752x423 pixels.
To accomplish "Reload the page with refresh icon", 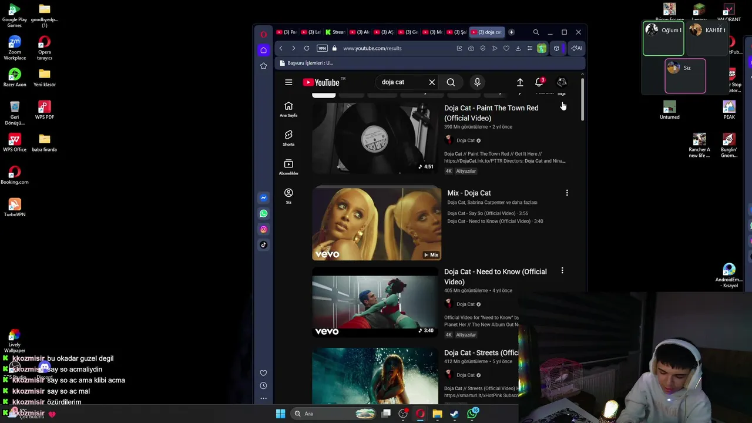I will click(x=307, y=48).
